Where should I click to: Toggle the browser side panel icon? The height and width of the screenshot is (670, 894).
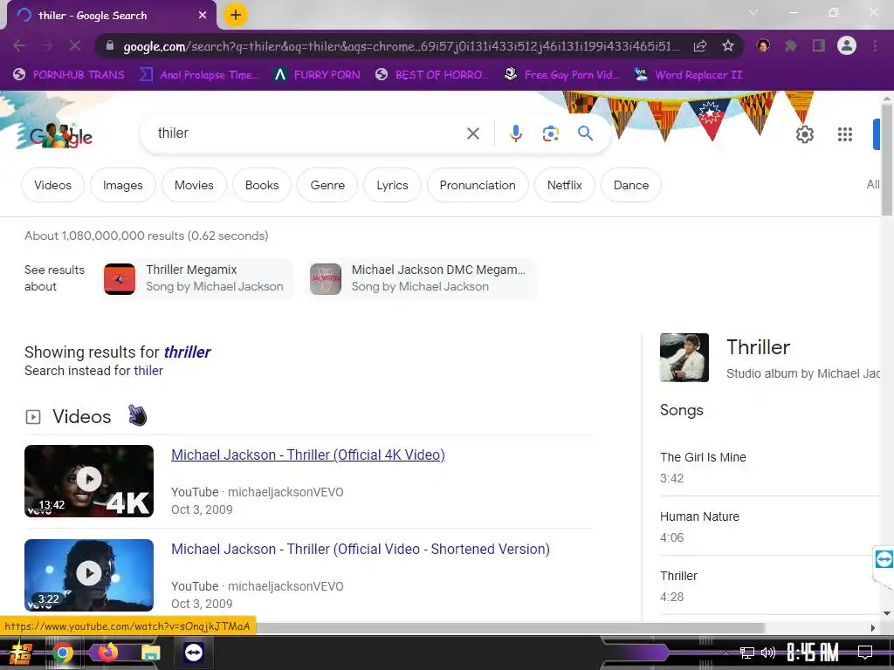(819, 45)
